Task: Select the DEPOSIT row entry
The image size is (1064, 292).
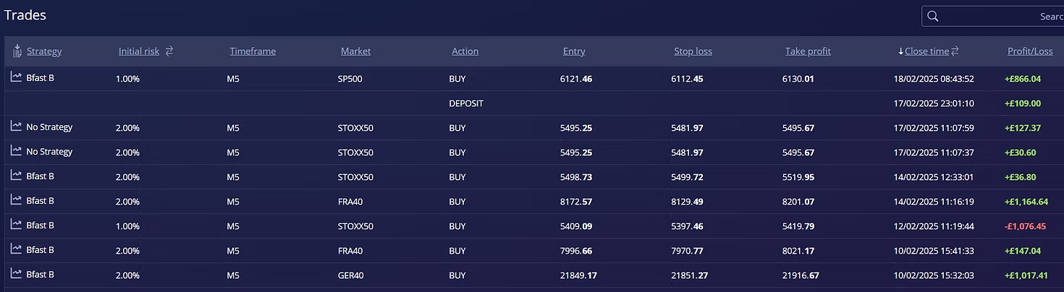Action: [466, 103]
